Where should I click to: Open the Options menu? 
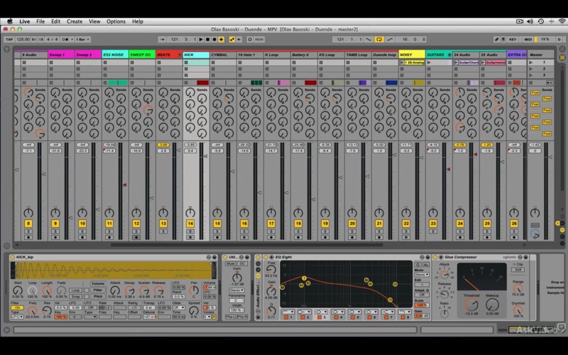116,21
